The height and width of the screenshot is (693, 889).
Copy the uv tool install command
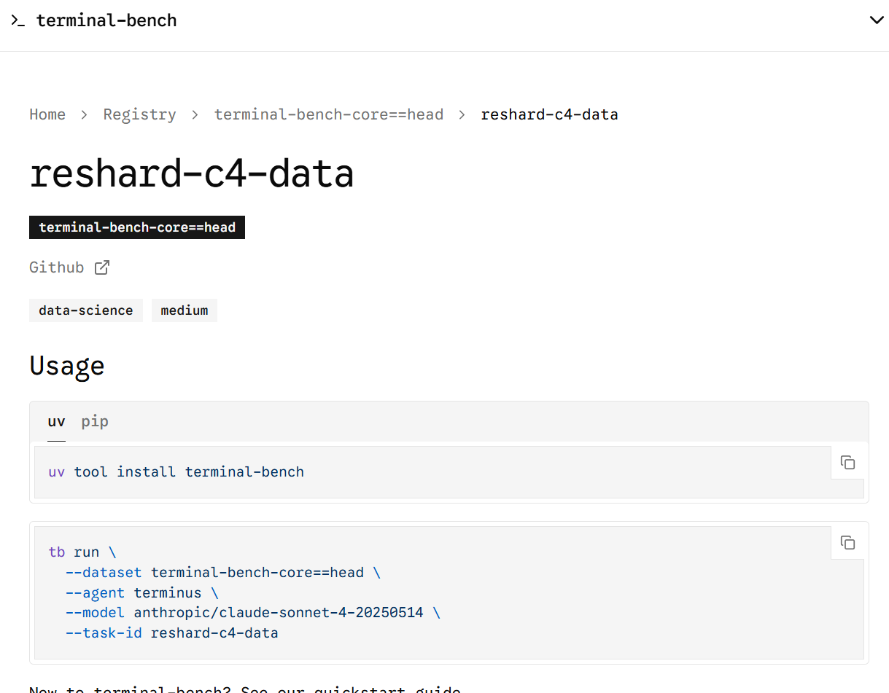point(847,463)
